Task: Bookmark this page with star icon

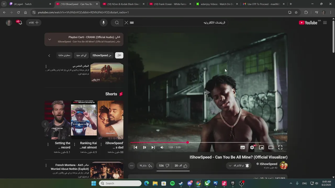Action: click(296, 12)
